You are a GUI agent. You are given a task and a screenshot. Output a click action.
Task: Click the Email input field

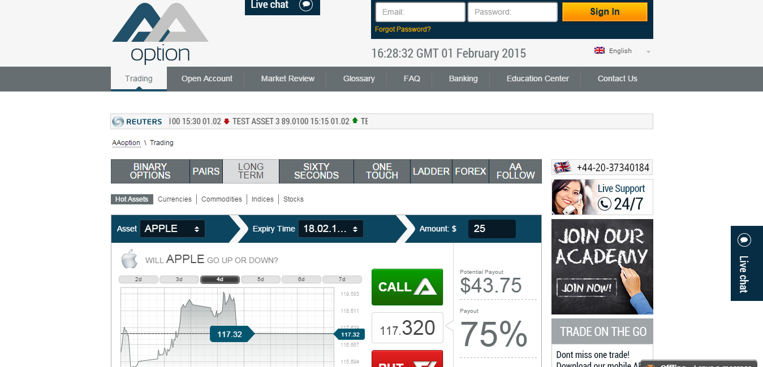point(420,12)
